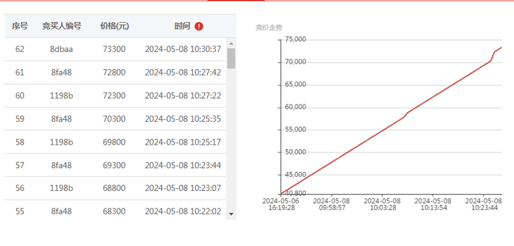Click timestamp 2024-05-08 10:23:44 in table
This screenshot has height=246, width=514.
(x=183, y=165)
